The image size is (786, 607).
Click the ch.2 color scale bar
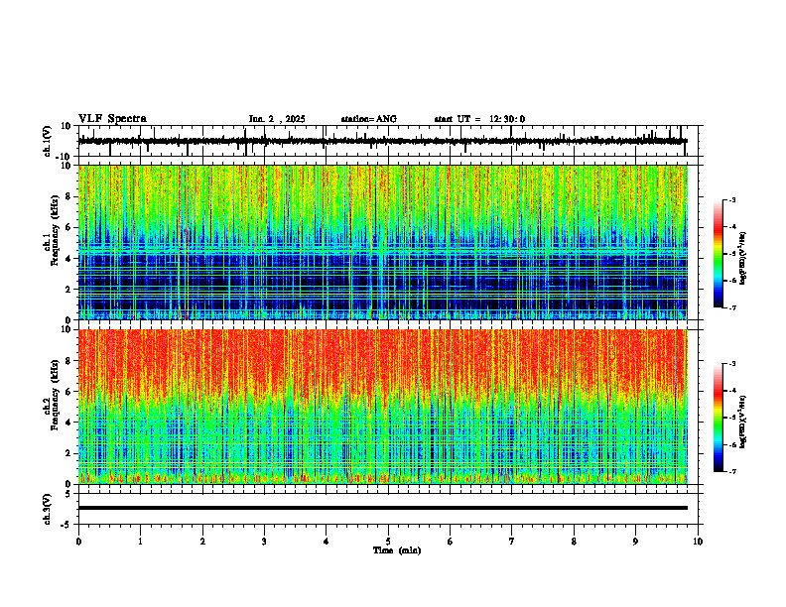(x=718, y=418)
